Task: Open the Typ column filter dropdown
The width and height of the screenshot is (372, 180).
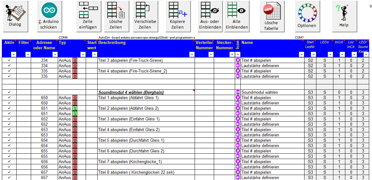Action: tap(83, 55)
